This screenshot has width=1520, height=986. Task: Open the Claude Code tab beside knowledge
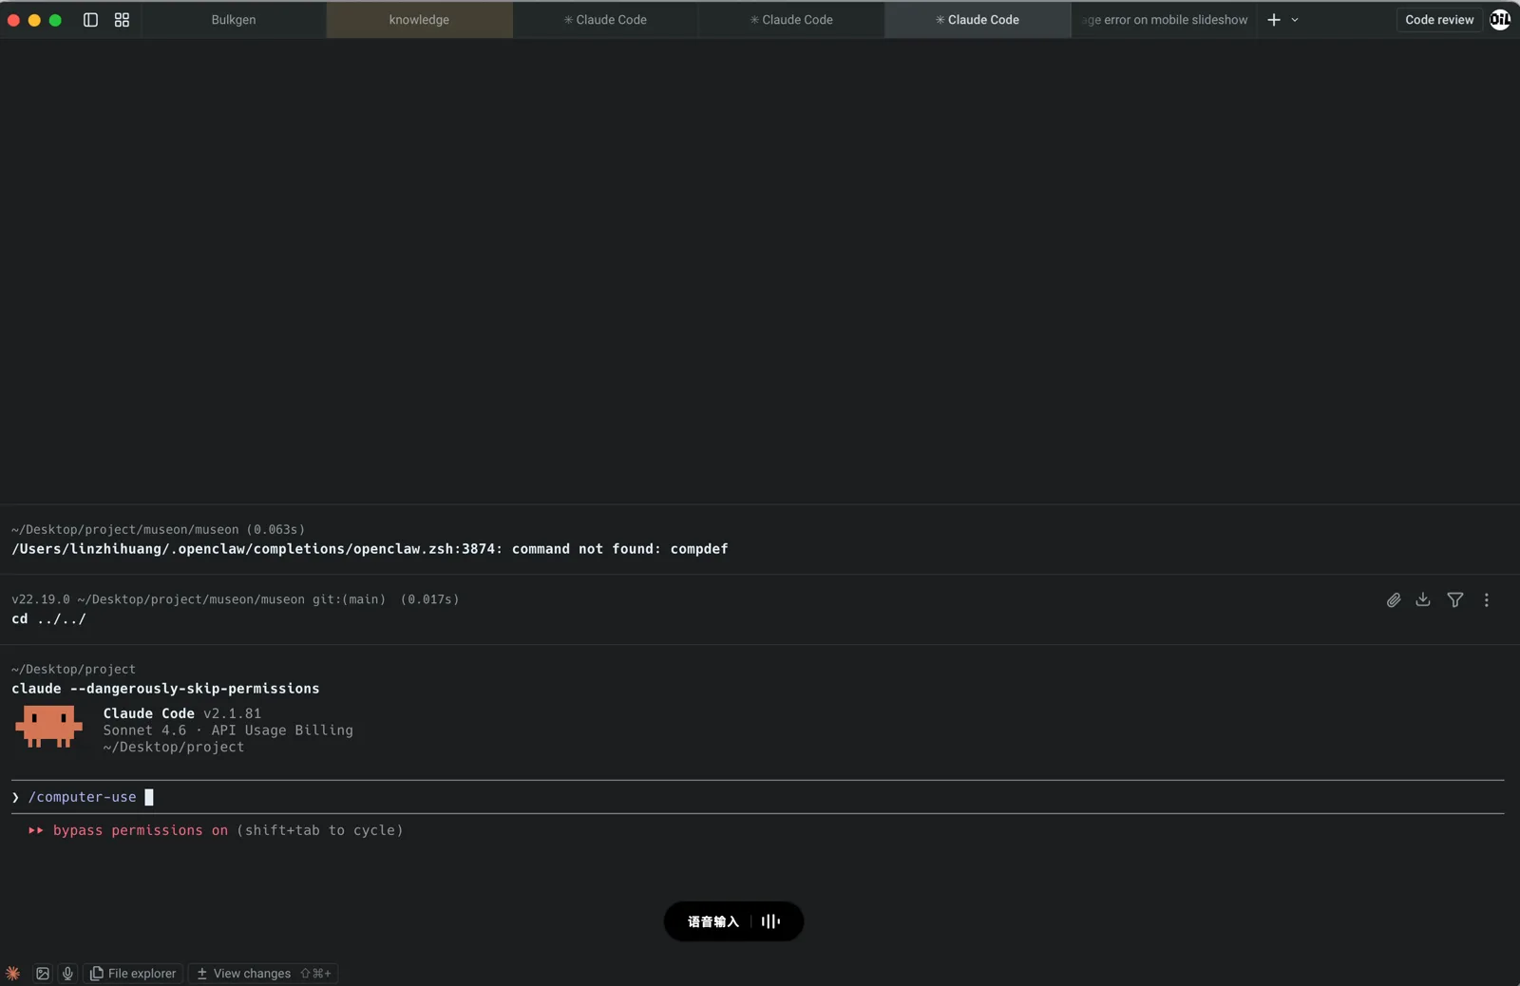[605, 19]
